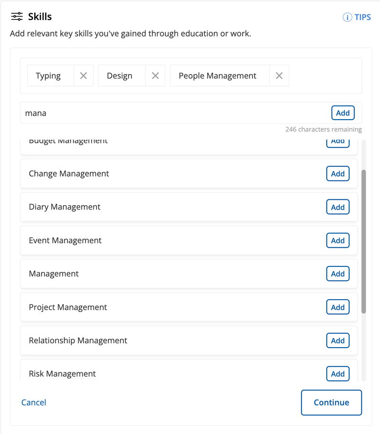
Task: Add the Management skill
Action: 338,274
